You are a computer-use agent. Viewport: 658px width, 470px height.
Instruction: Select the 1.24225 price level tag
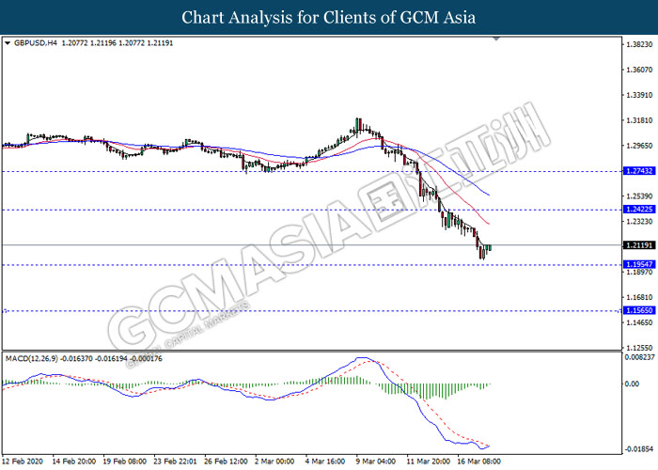pyautogui.click(x=637, y=209)
